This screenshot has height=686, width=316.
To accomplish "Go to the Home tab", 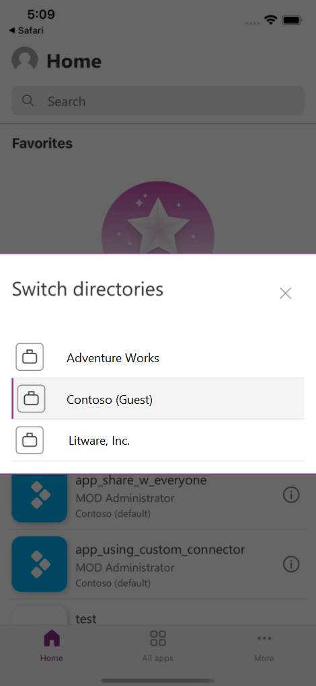I will [52, 646].
